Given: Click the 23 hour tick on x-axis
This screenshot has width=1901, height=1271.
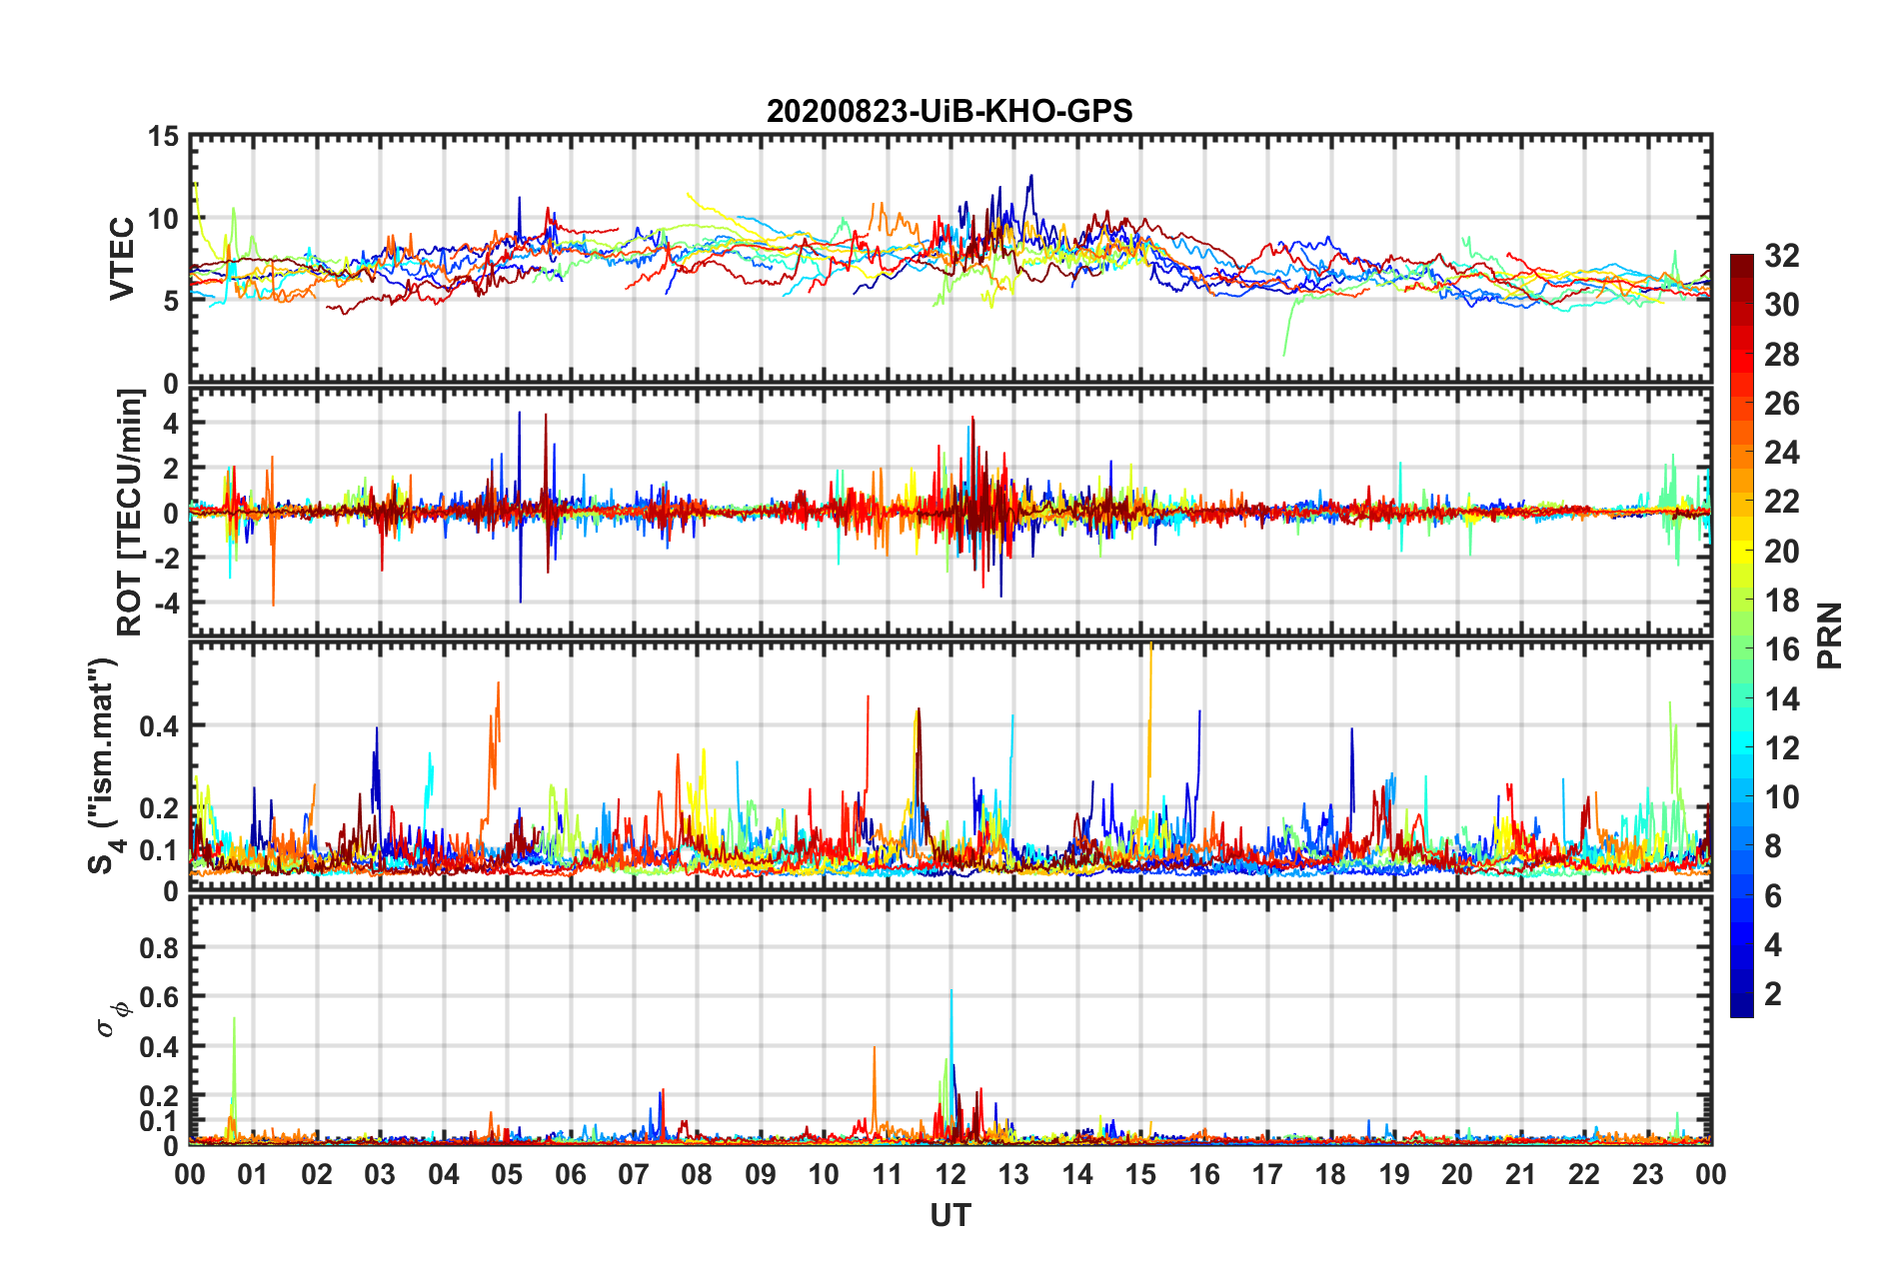Looking at the screenshot, I should click(x=1648, y=1173).
